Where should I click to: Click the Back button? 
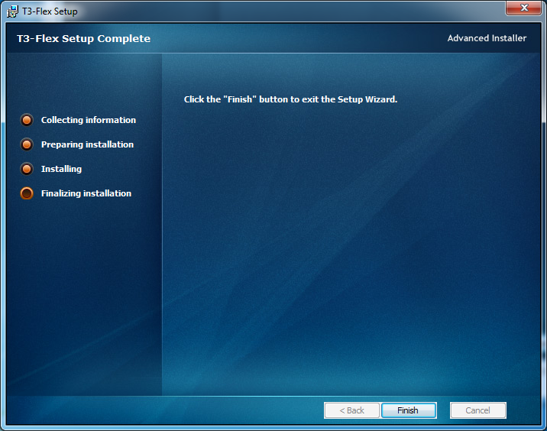coord(351,410)
